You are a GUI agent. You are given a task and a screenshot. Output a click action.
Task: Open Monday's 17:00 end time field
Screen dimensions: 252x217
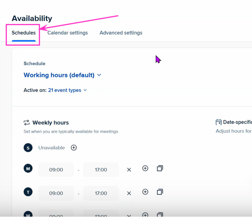tap(101, 170)
